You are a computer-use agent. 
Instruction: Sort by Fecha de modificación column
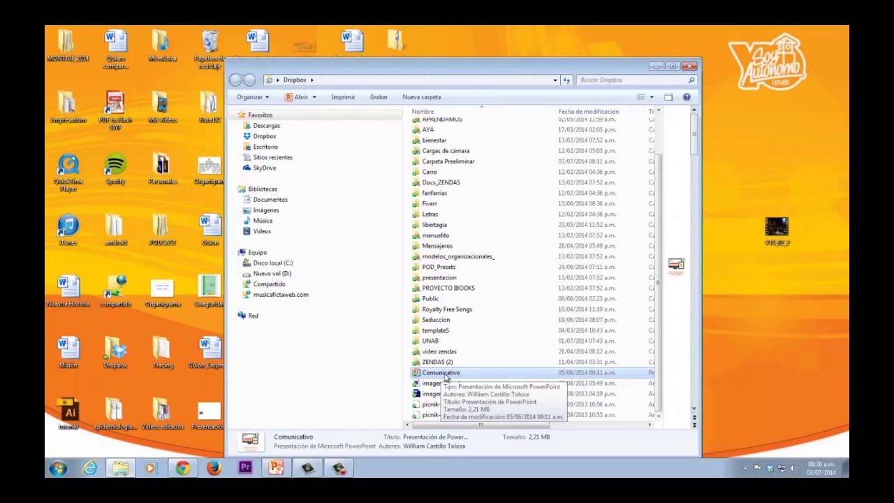588,112
